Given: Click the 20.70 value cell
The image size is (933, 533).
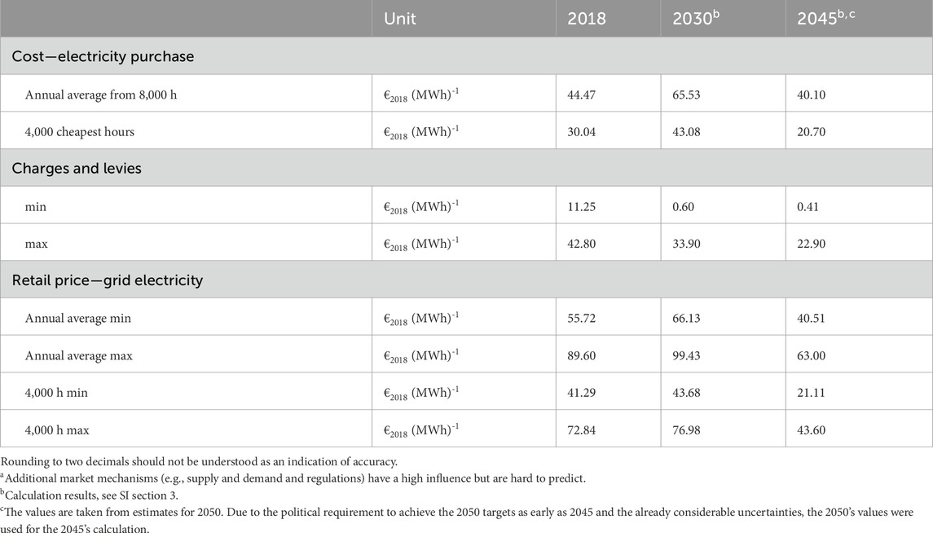Looking at the screenshot, I should 813,131.
